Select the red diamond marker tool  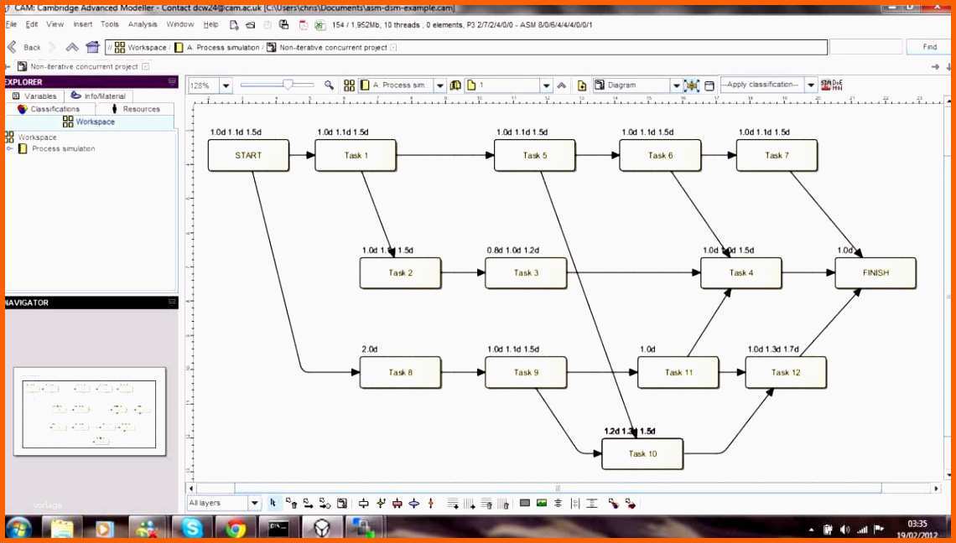click(x=430, y=503)
